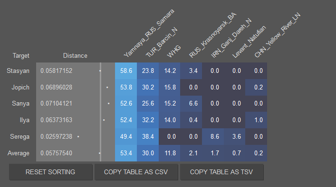Copy the table as TSV
This screenshot has height=187, width=336.
[221, 172]
